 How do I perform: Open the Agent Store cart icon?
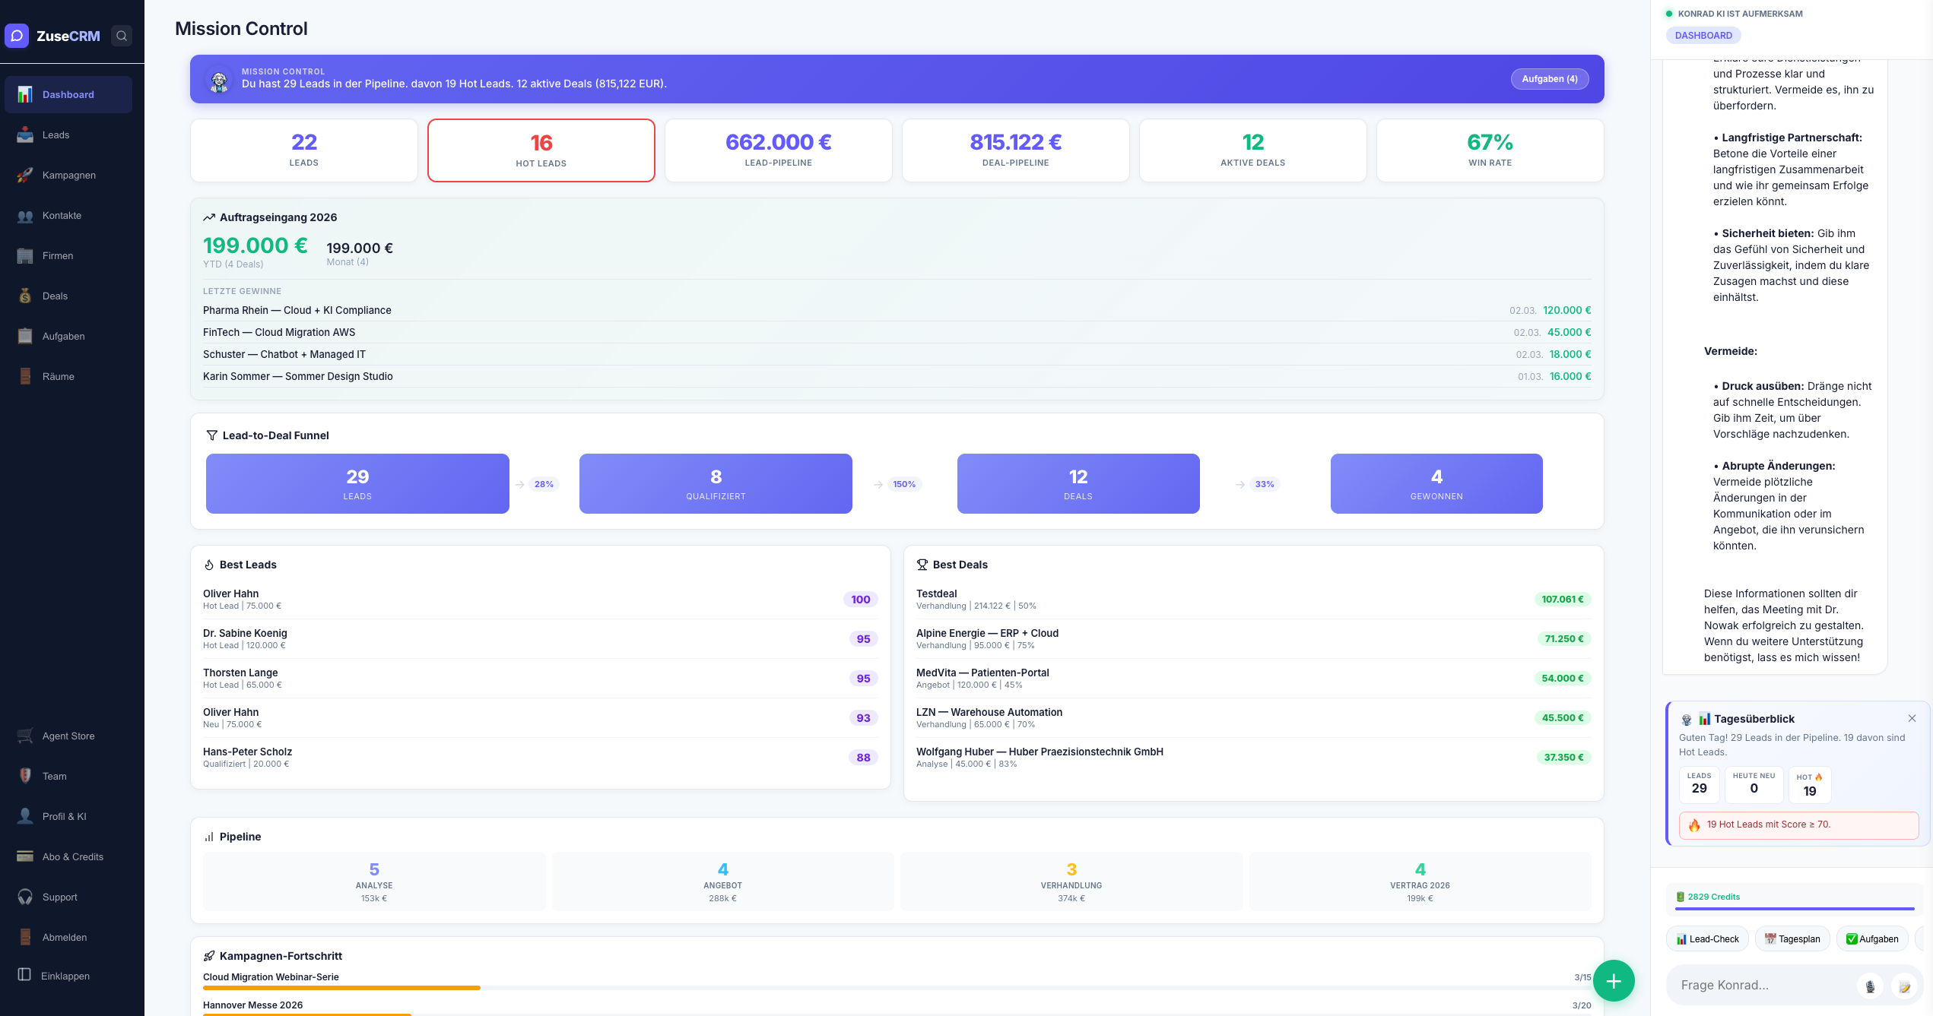click(25, 736)
